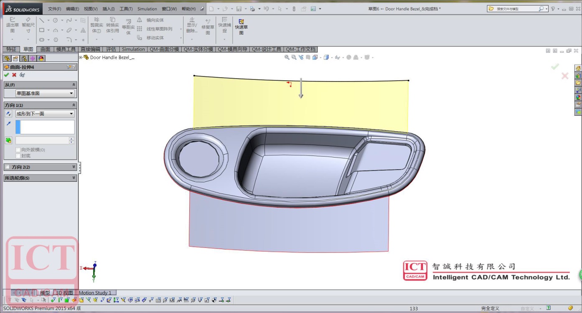Viewport: 582px width, 313px height.
Task: Click the detailed preview eyeglasses icon
Action: 22,75
